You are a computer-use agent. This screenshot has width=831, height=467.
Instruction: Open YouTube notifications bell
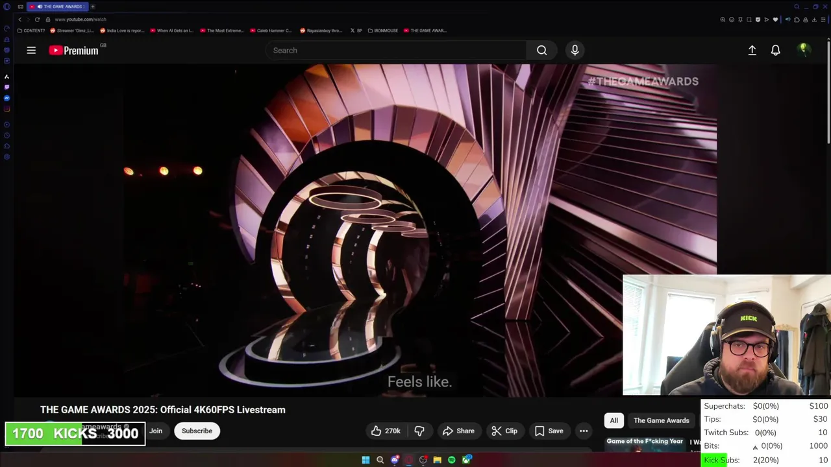(x=775, y=50)
